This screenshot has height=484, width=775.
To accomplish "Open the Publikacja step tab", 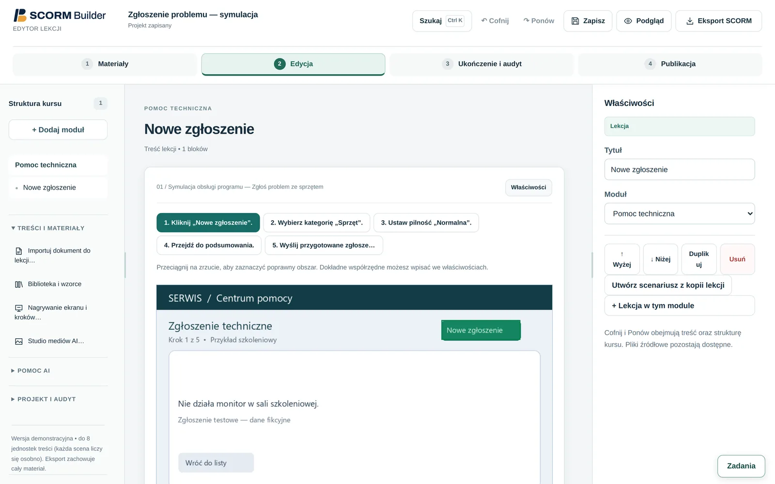I will click(670, 64).
